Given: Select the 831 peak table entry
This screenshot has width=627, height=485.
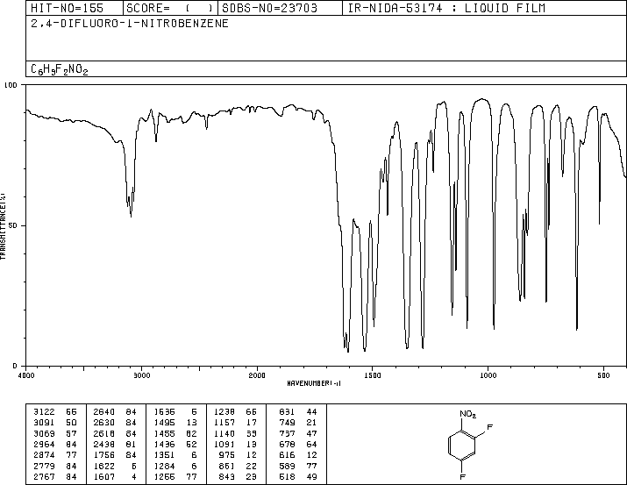Looking at the screenshot, I should pos(298,412).
